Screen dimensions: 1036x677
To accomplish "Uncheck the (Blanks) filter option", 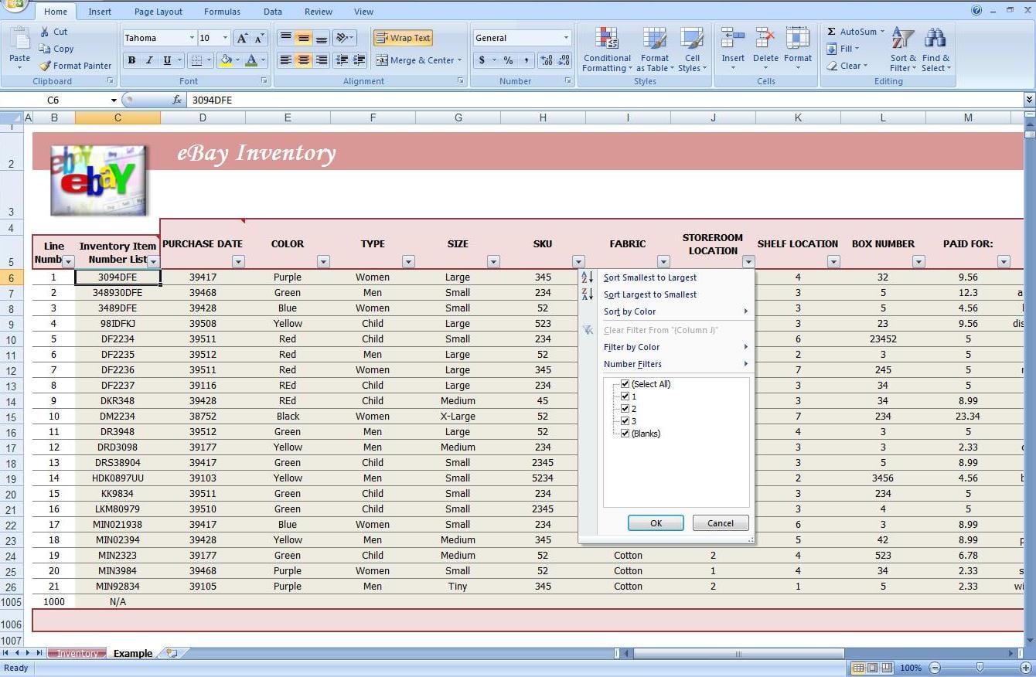I will [x=625, y=434].
